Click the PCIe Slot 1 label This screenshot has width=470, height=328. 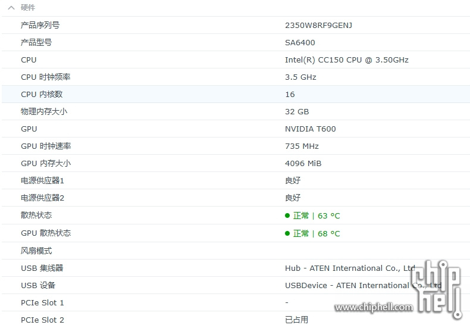42,303
